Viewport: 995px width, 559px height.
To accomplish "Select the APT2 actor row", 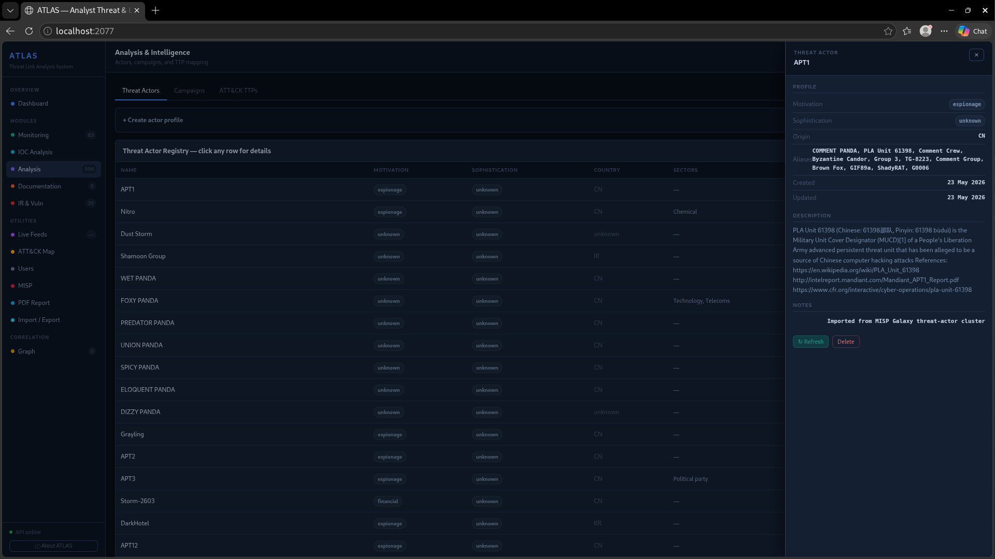I will 450,457.
